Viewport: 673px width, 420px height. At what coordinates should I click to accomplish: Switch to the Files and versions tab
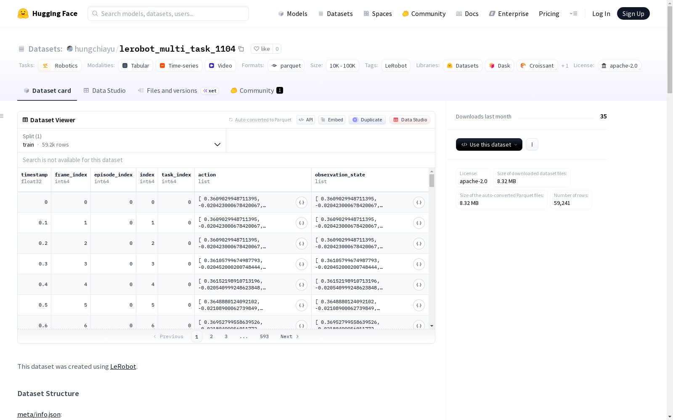(178, 90)
